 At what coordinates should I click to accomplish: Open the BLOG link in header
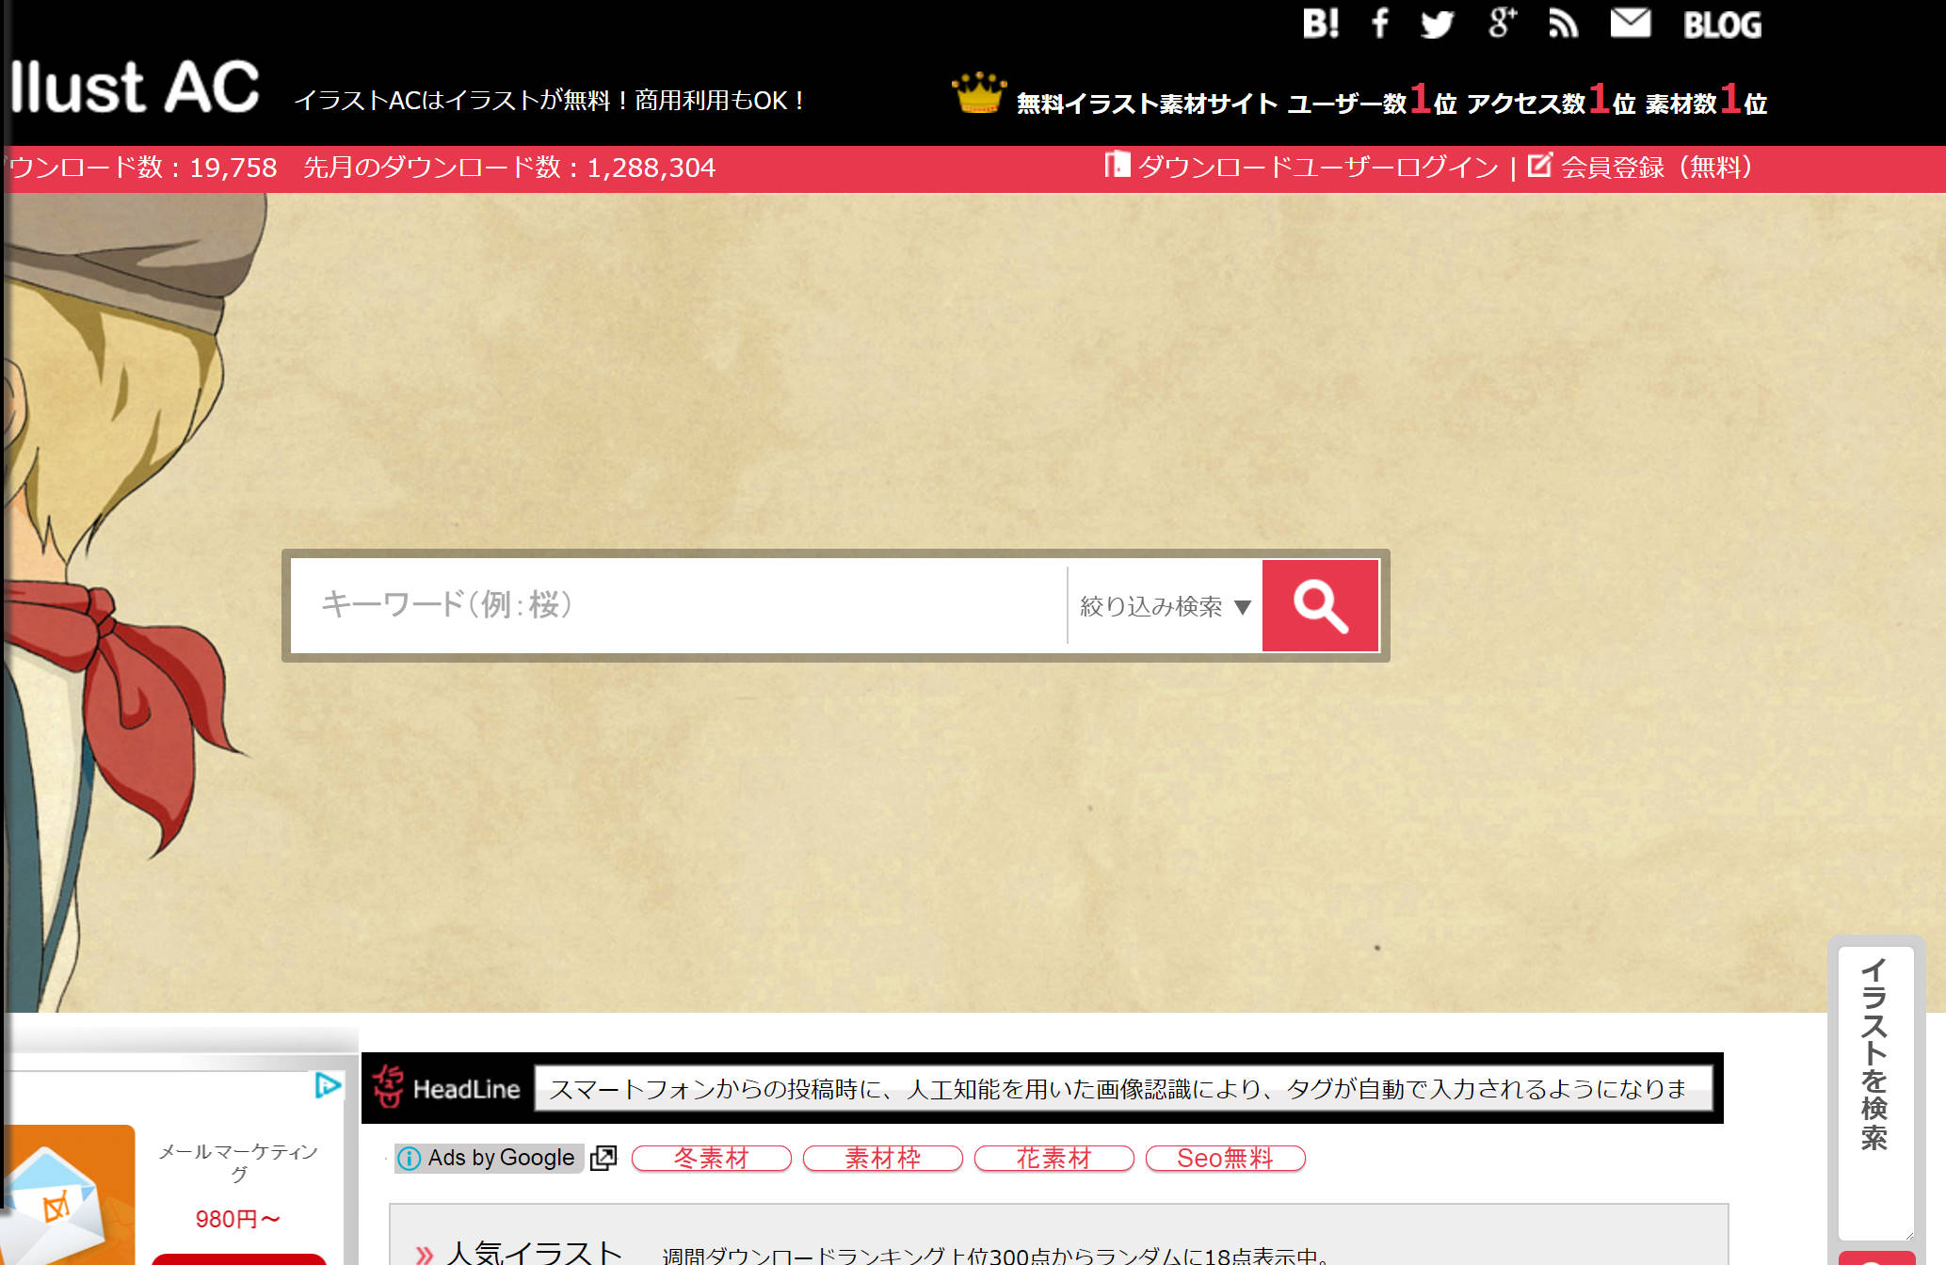point(1722,24)
